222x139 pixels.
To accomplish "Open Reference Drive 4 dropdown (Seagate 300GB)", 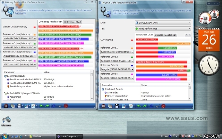I will (x=117, y=78).
